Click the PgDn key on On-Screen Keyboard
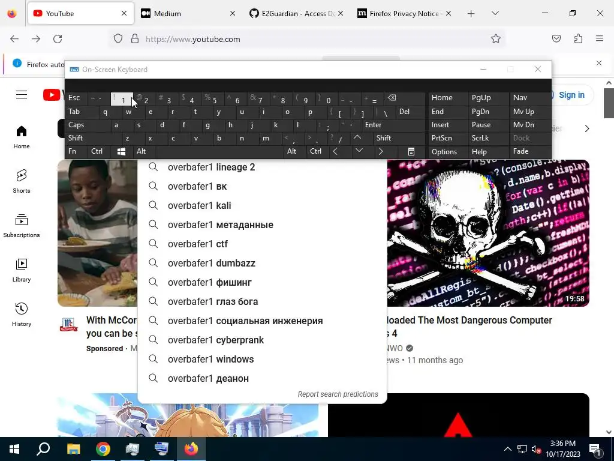 pyautogui.click(x=487, y=112)
